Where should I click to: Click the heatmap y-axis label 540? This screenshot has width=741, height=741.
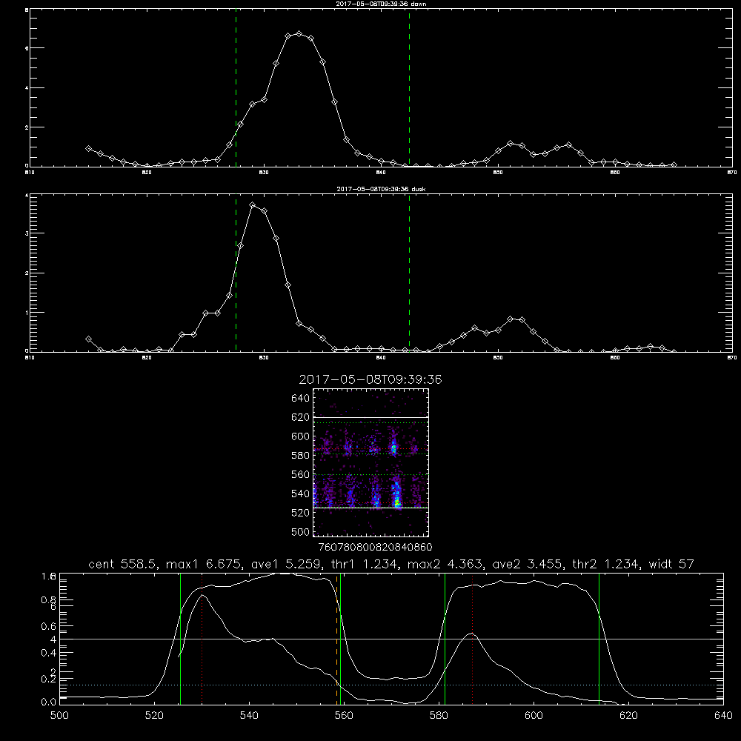point(301,494)
